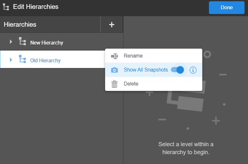Viewport: 248px width, 164px height.
Task: Open the snapshots info icon
Action: point(193,70)
